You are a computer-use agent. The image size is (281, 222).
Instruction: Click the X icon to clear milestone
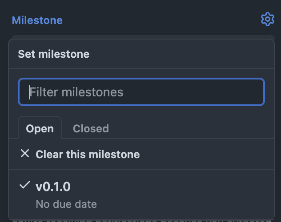point(25,154)
